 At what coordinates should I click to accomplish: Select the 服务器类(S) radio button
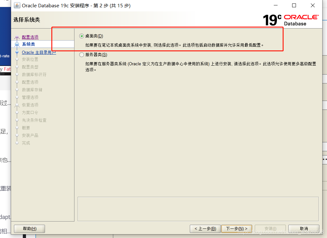tap(81, 55)
